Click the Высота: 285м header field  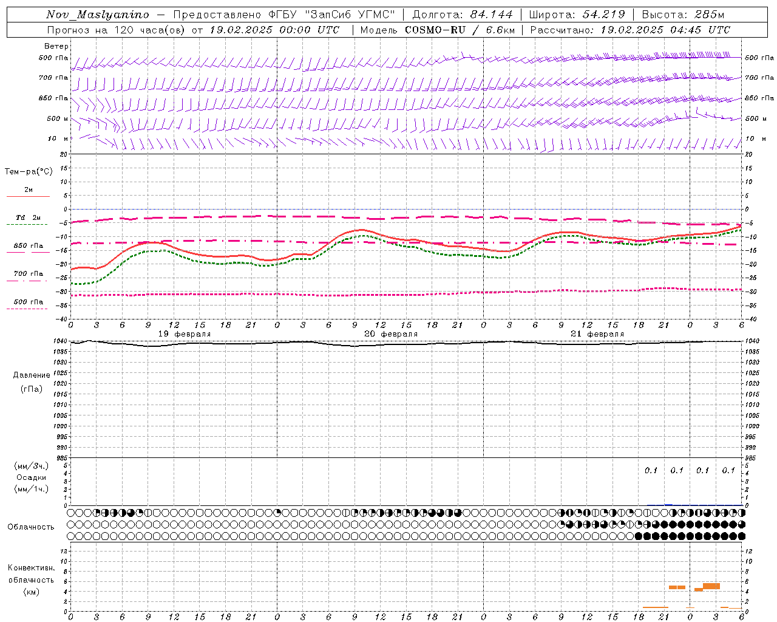[x=683, y=15]
